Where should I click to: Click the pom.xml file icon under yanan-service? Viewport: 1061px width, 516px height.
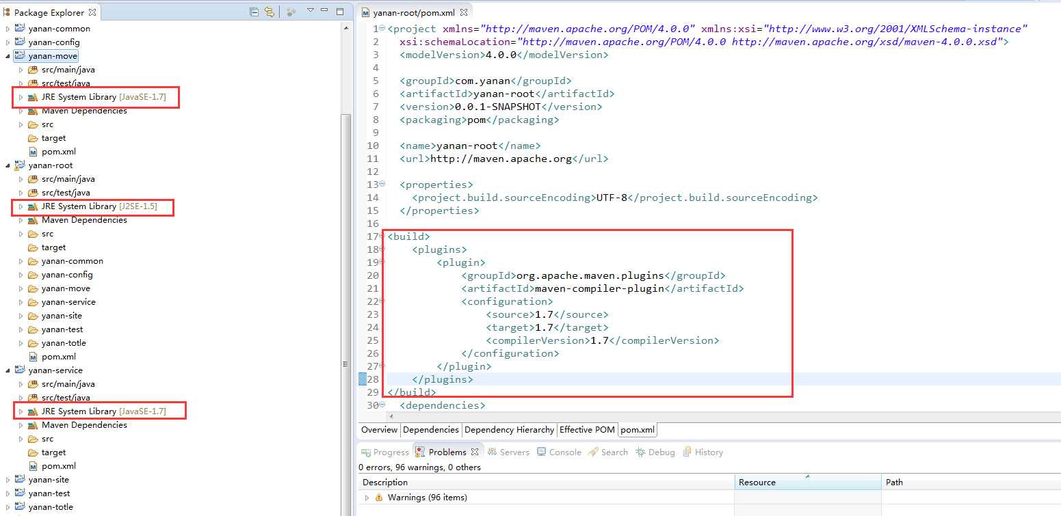33,466
